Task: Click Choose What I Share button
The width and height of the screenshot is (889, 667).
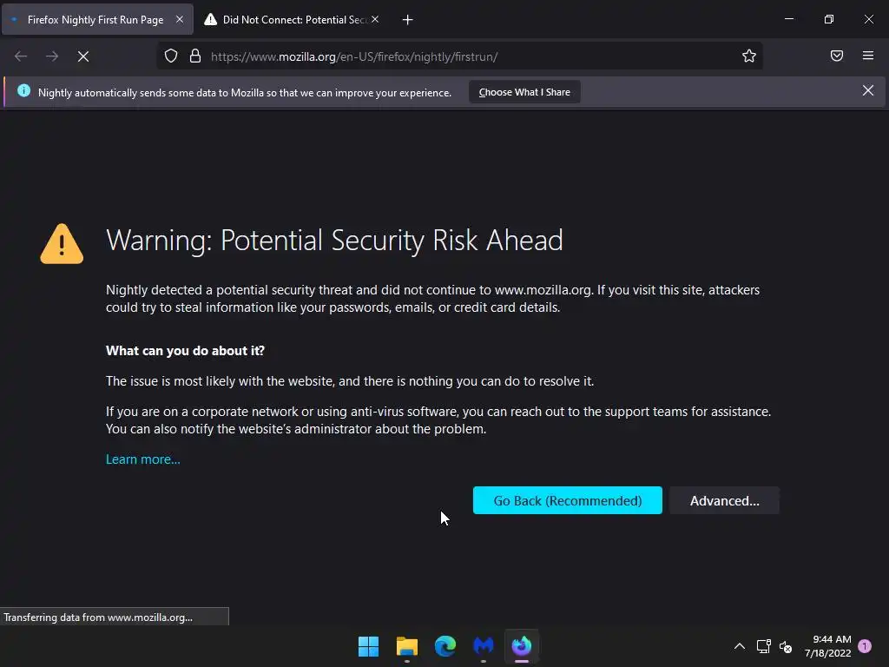Action: 524,92
